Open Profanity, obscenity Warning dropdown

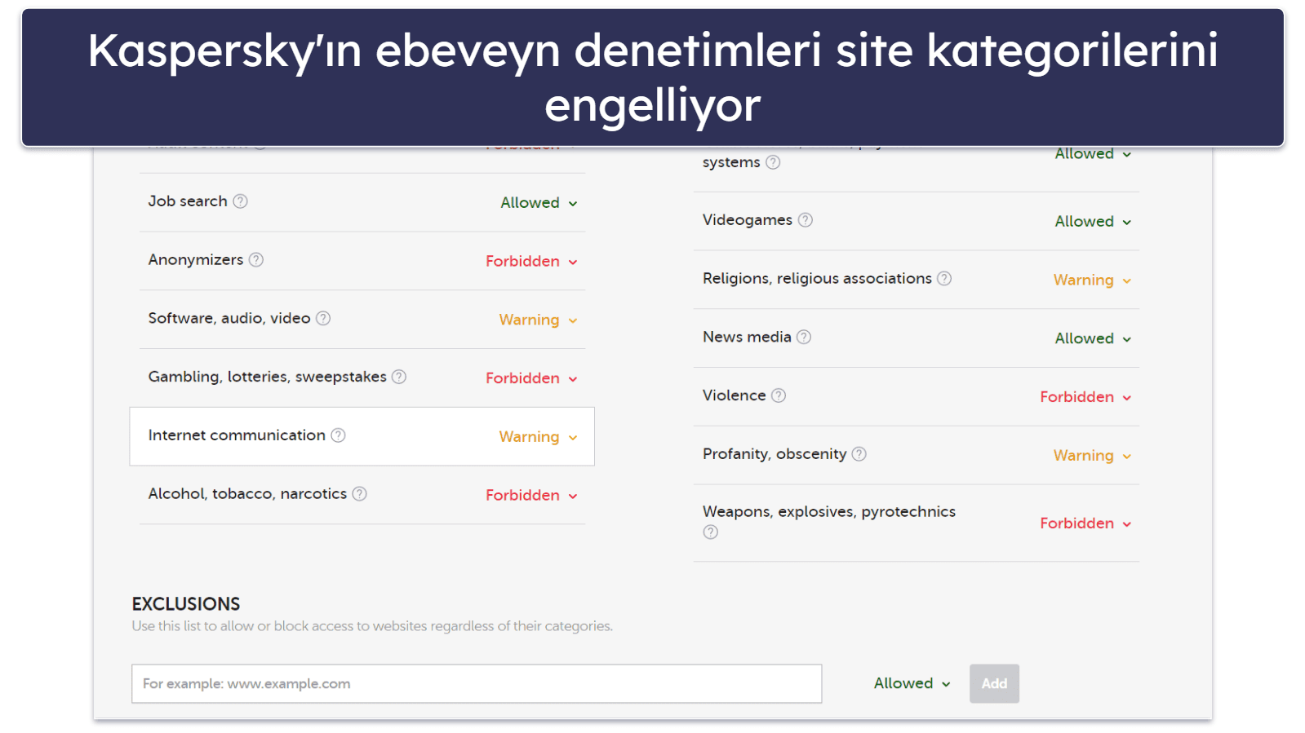[1092, 456]
